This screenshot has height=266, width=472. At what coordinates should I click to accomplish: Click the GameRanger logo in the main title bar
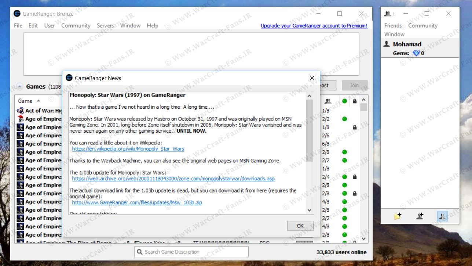pos(17,14)
